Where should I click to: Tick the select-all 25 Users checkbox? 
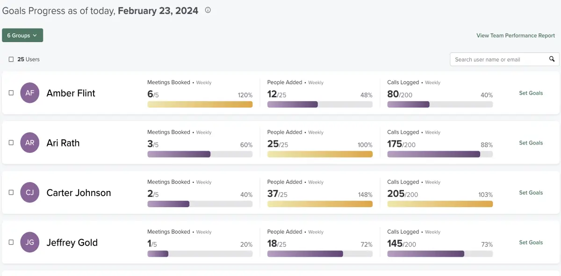[x=11, y=59]
